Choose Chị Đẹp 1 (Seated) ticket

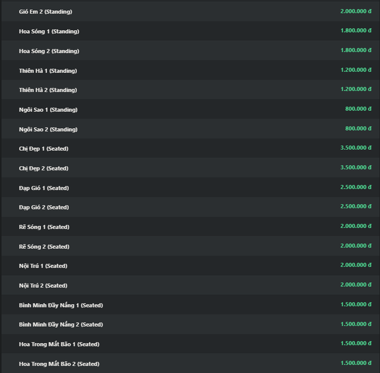click(x=43, y=149)
